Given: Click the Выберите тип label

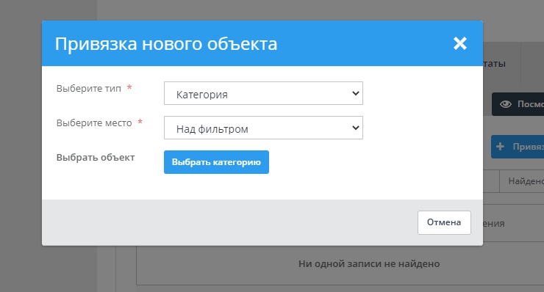Looking at the screenshot, I should pos(89,88).
